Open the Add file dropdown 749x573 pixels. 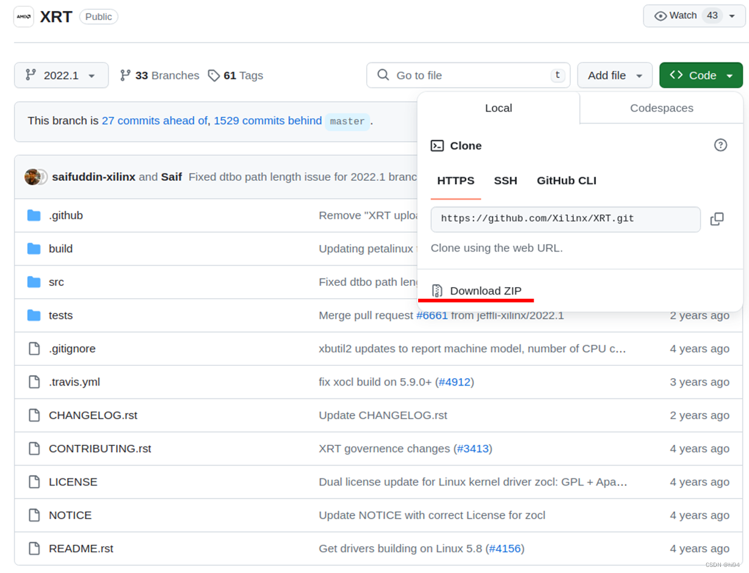pyautogui.click(x=615, y=75)
